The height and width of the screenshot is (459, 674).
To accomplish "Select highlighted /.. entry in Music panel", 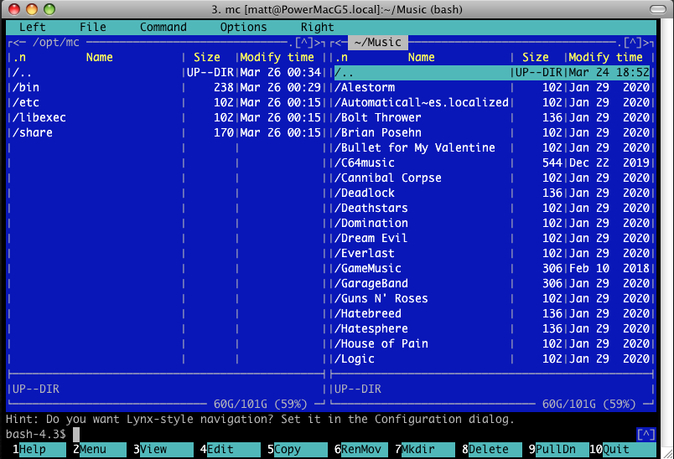I will pos(492,73).
